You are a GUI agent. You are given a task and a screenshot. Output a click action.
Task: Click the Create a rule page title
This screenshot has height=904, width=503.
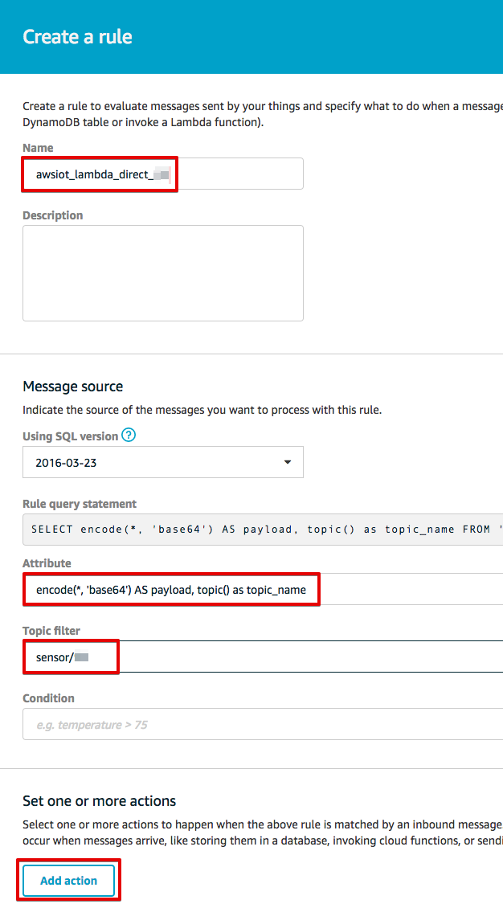(x=77, y=37)
